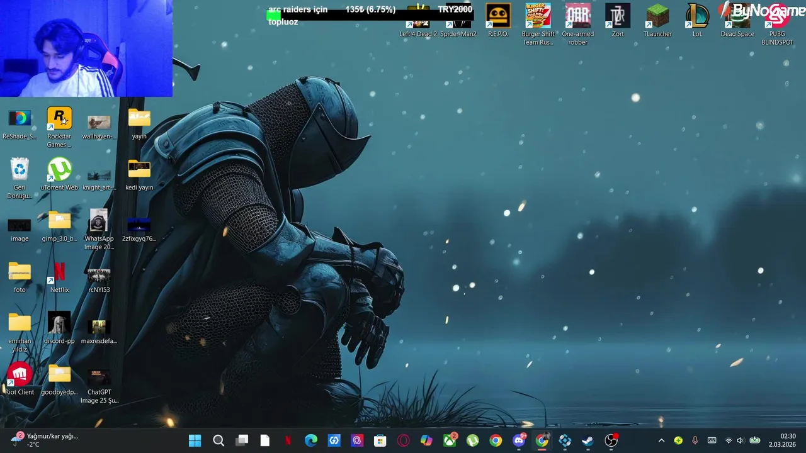Viewport: 806px width, 453px height.
Task: Launch One-armed robber game shortcut
Action: tap(578, 25)
